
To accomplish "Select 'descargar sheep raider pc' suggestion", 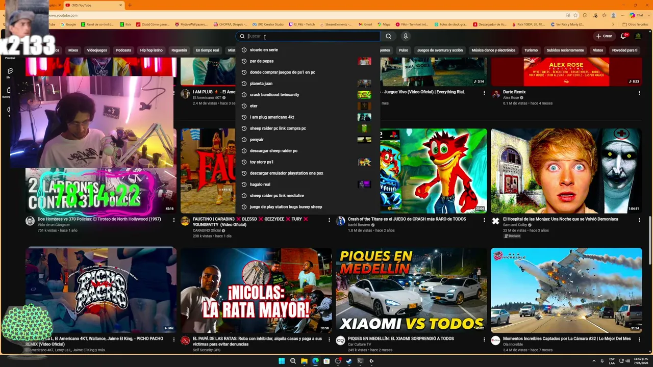I will [308, 151].
